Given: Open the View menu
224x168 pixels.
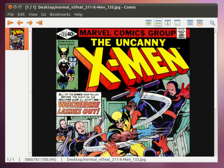Looking at the screenshot, I should (x=33, y=15).
